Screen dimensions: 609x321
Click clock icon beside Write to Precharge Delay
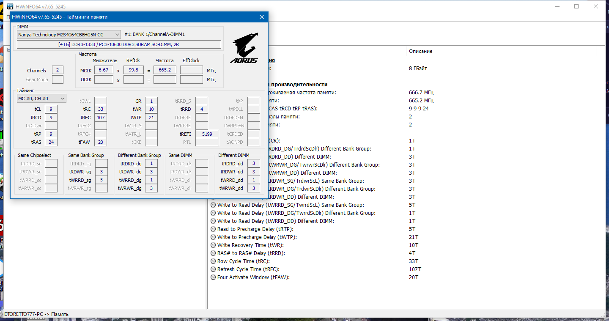click(x=213, y=237)
